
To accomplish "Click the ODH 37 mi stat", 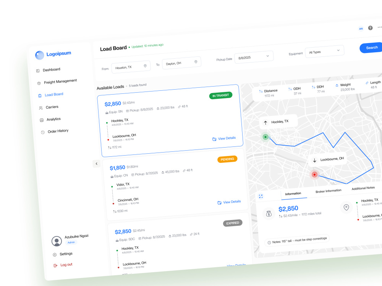I will (295, 91).
